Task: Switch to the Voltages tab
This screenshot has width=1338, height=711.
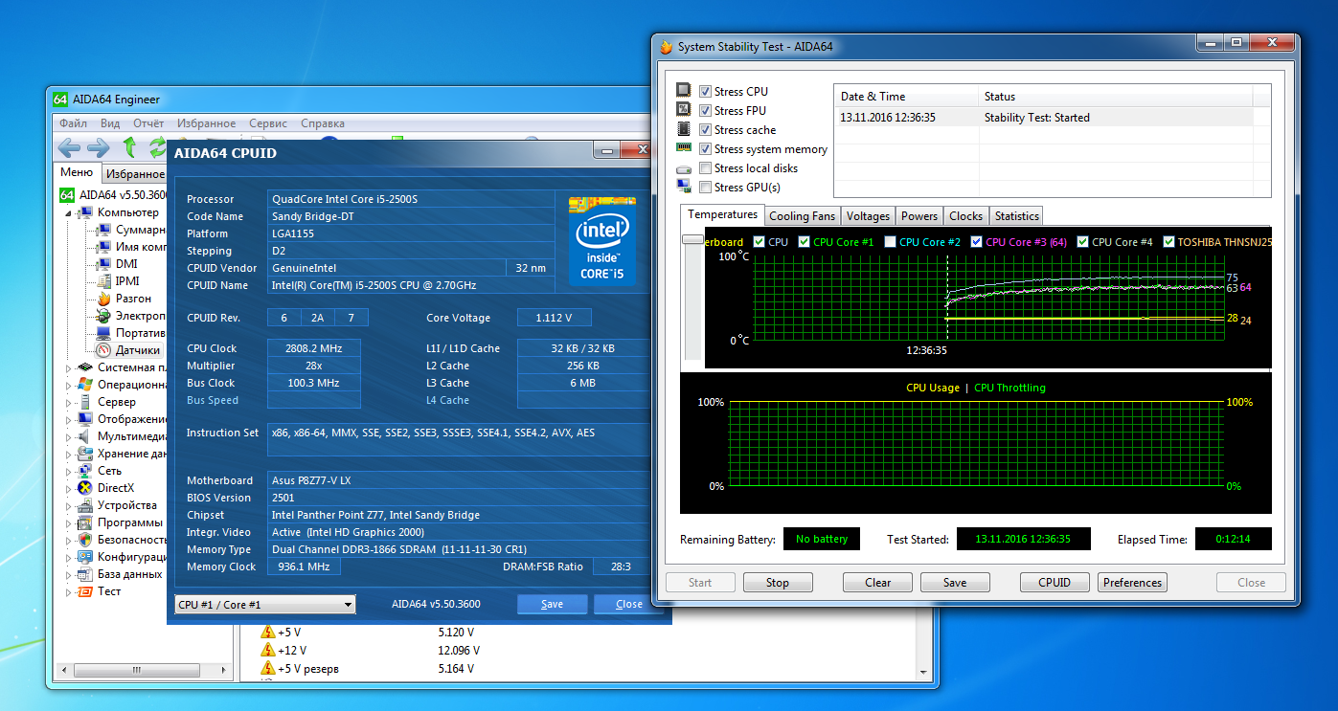Action: pos(868,216)
